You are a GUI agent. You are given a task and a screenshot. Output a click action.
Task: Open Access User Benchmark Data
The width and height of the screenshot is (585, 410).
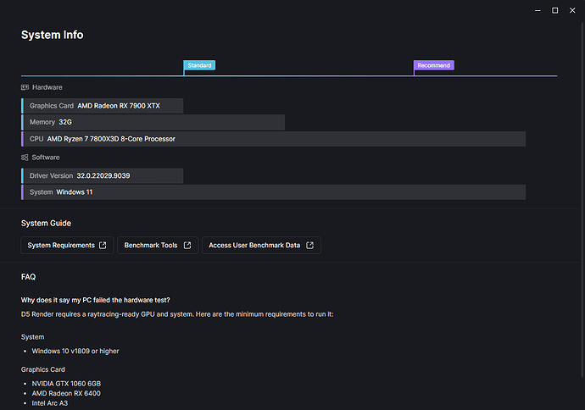(254, 246)
